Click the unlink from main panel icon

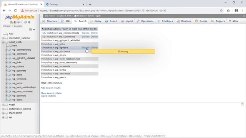(x=34, y=30)
